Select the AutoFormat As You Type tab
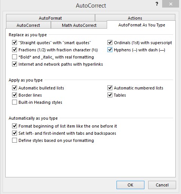Image resolution: width=181 pixels, height=194 pixels. coord(141,25)
